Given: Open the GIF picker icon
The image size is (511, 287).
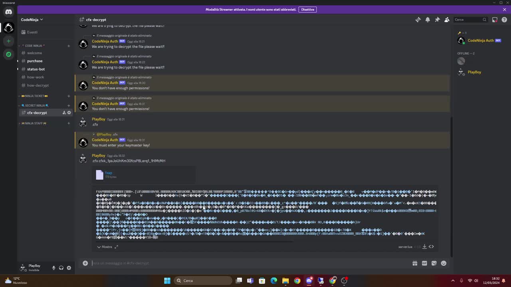Looking at the screenshot, I should point(424,263).
